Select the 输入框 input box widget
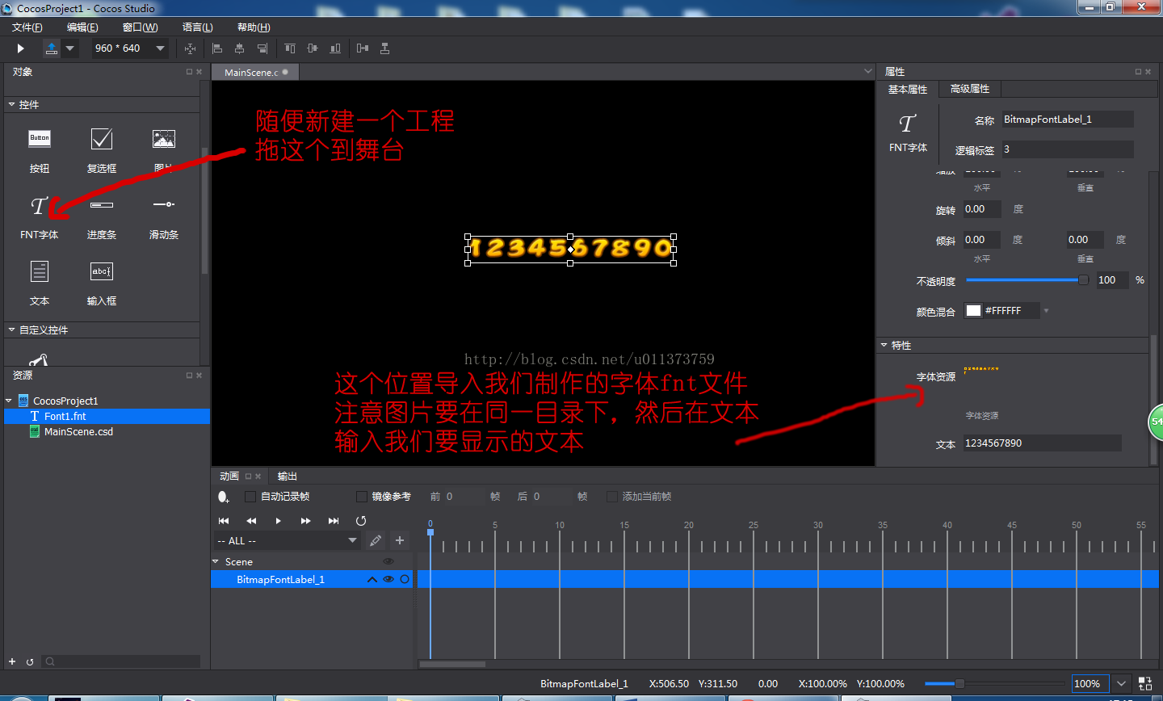Image resolution: width=1163 pixels, height=701 pixels. point(102,283)
